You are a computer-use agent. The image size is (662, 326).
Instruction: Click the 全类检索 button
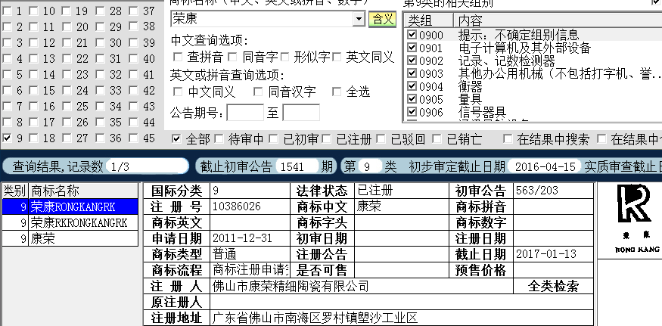(553, 287)
